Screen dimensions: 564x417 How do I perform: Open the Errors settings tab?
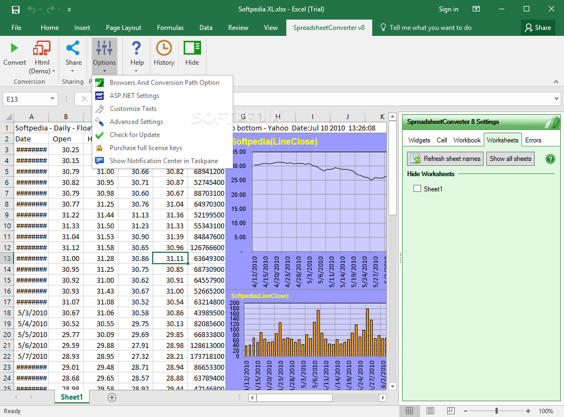pos(532,140)
